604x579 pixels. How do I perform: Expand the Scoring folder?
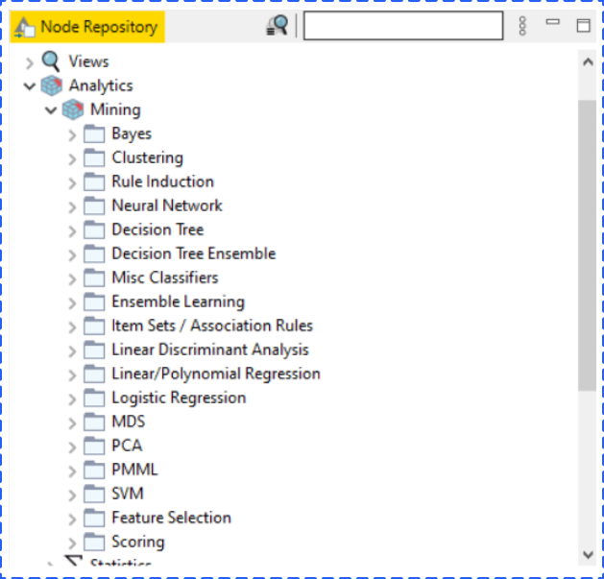[72, 543]
